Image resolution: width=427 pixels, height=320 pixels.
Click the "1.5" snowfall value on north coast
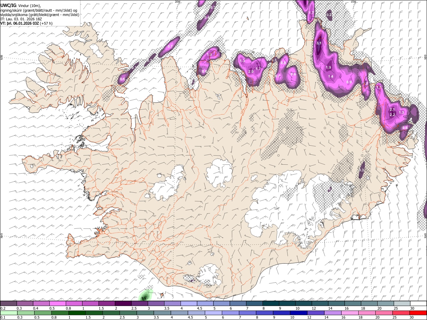coord(209,54)
